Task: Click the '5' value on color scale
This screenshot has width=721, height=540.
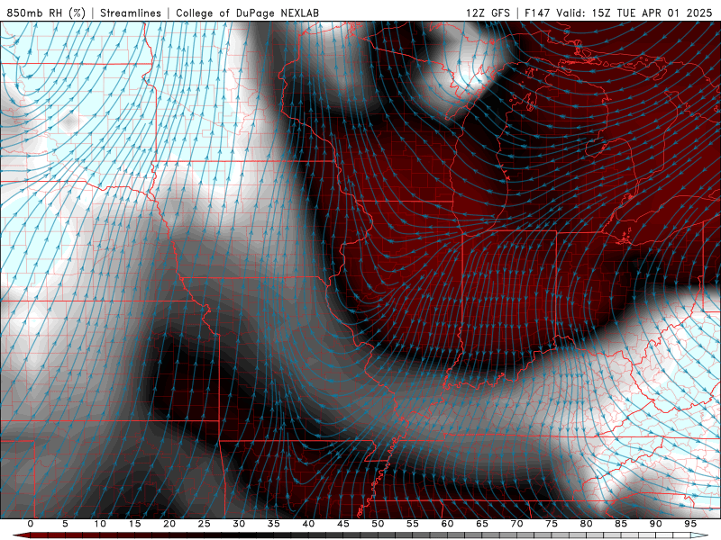Action: (65, 524)
